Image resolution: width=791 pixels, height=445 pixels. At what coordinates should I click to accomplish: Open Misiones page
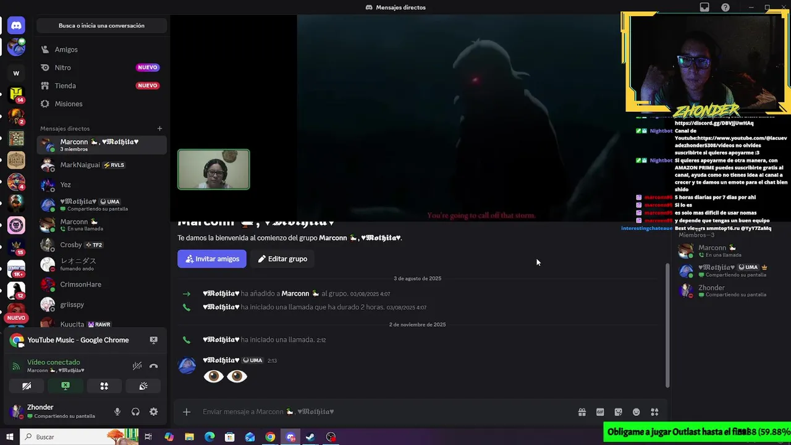[101, 104]
